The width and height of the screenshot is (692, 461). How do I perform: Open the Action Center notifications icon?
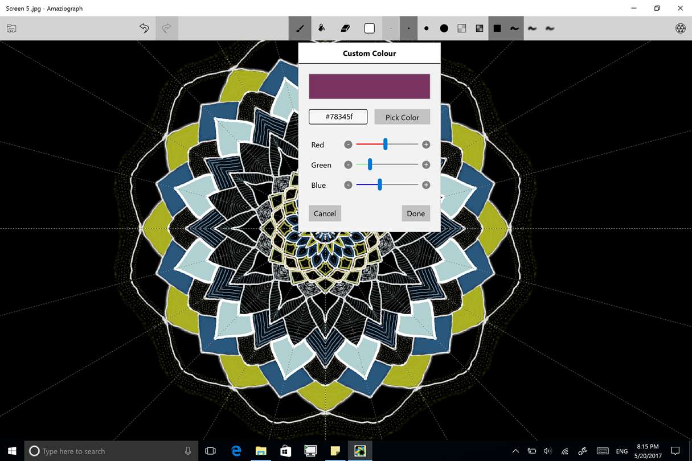click(675, 451)
